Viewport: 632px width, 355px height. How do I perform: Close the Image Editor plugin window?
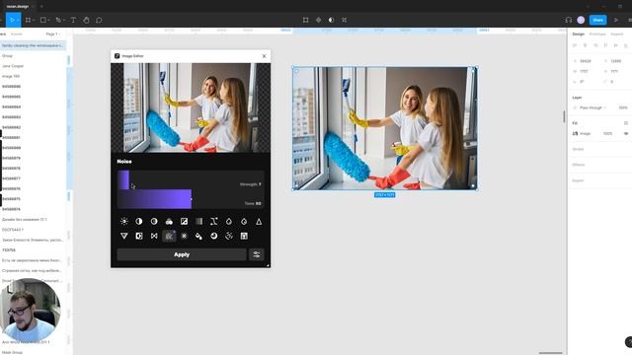[x=264, y=56]
